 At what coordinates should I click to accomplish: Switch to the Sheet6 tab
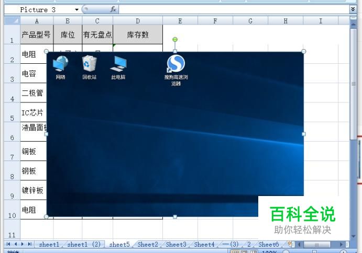[269, 244]
